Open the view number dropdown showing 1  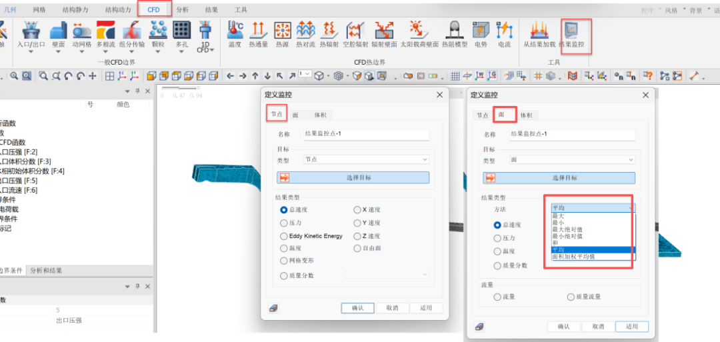[x=305, y=74]
